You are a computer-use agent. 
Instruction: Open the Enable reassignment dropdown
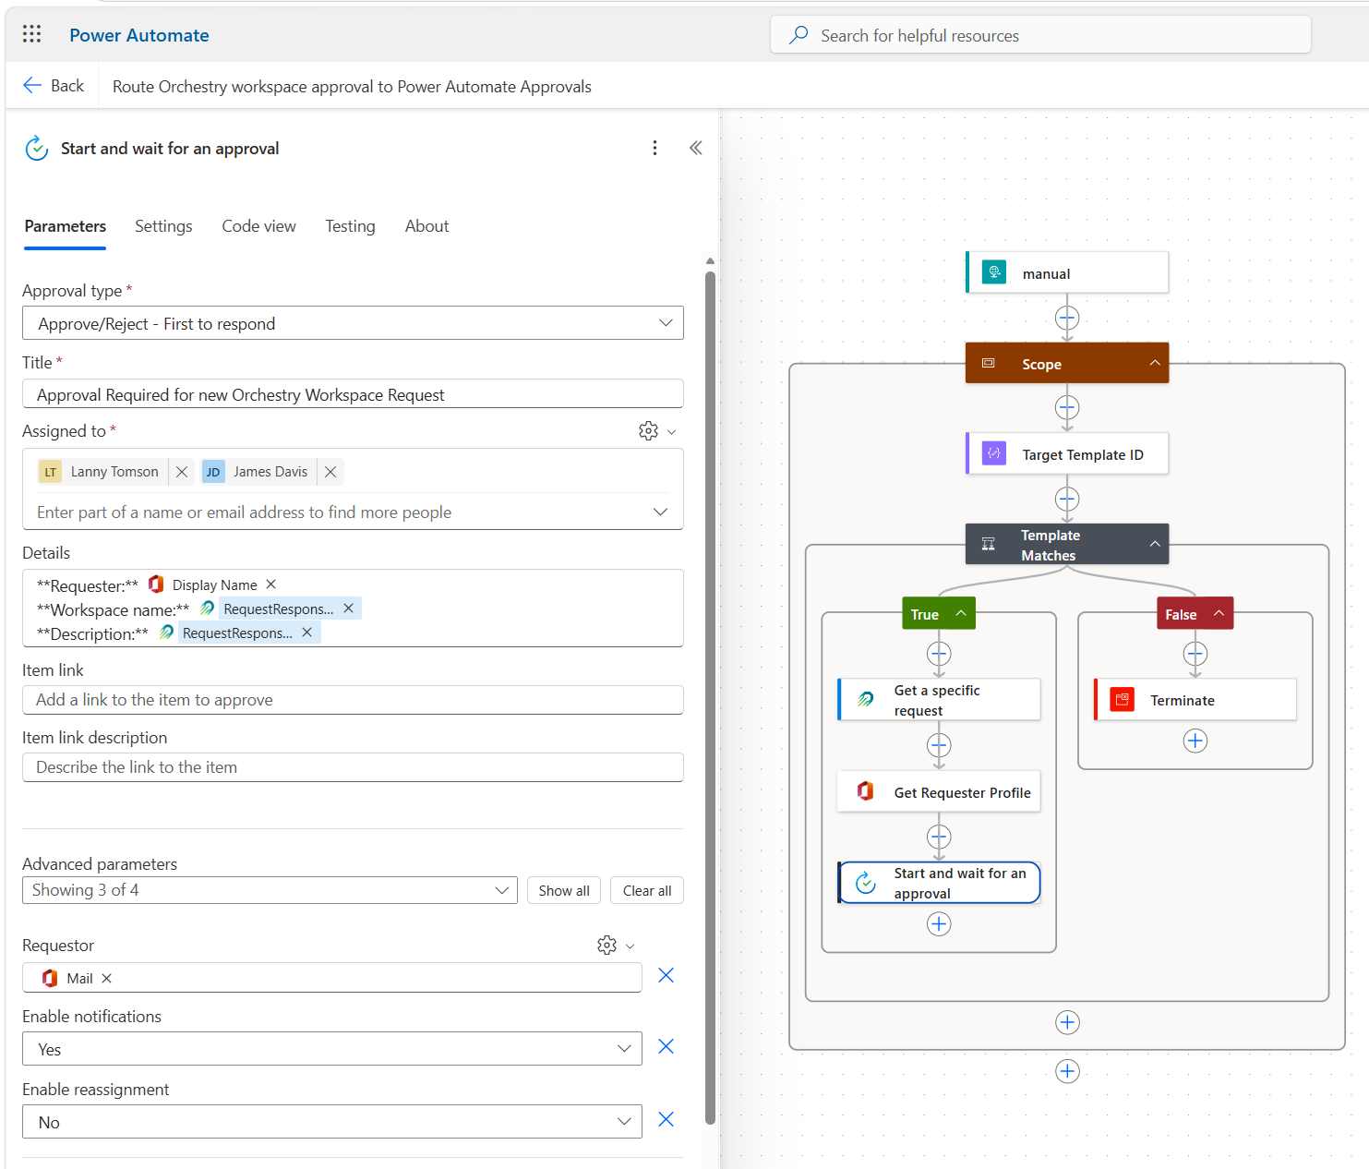click(332, 1122)
